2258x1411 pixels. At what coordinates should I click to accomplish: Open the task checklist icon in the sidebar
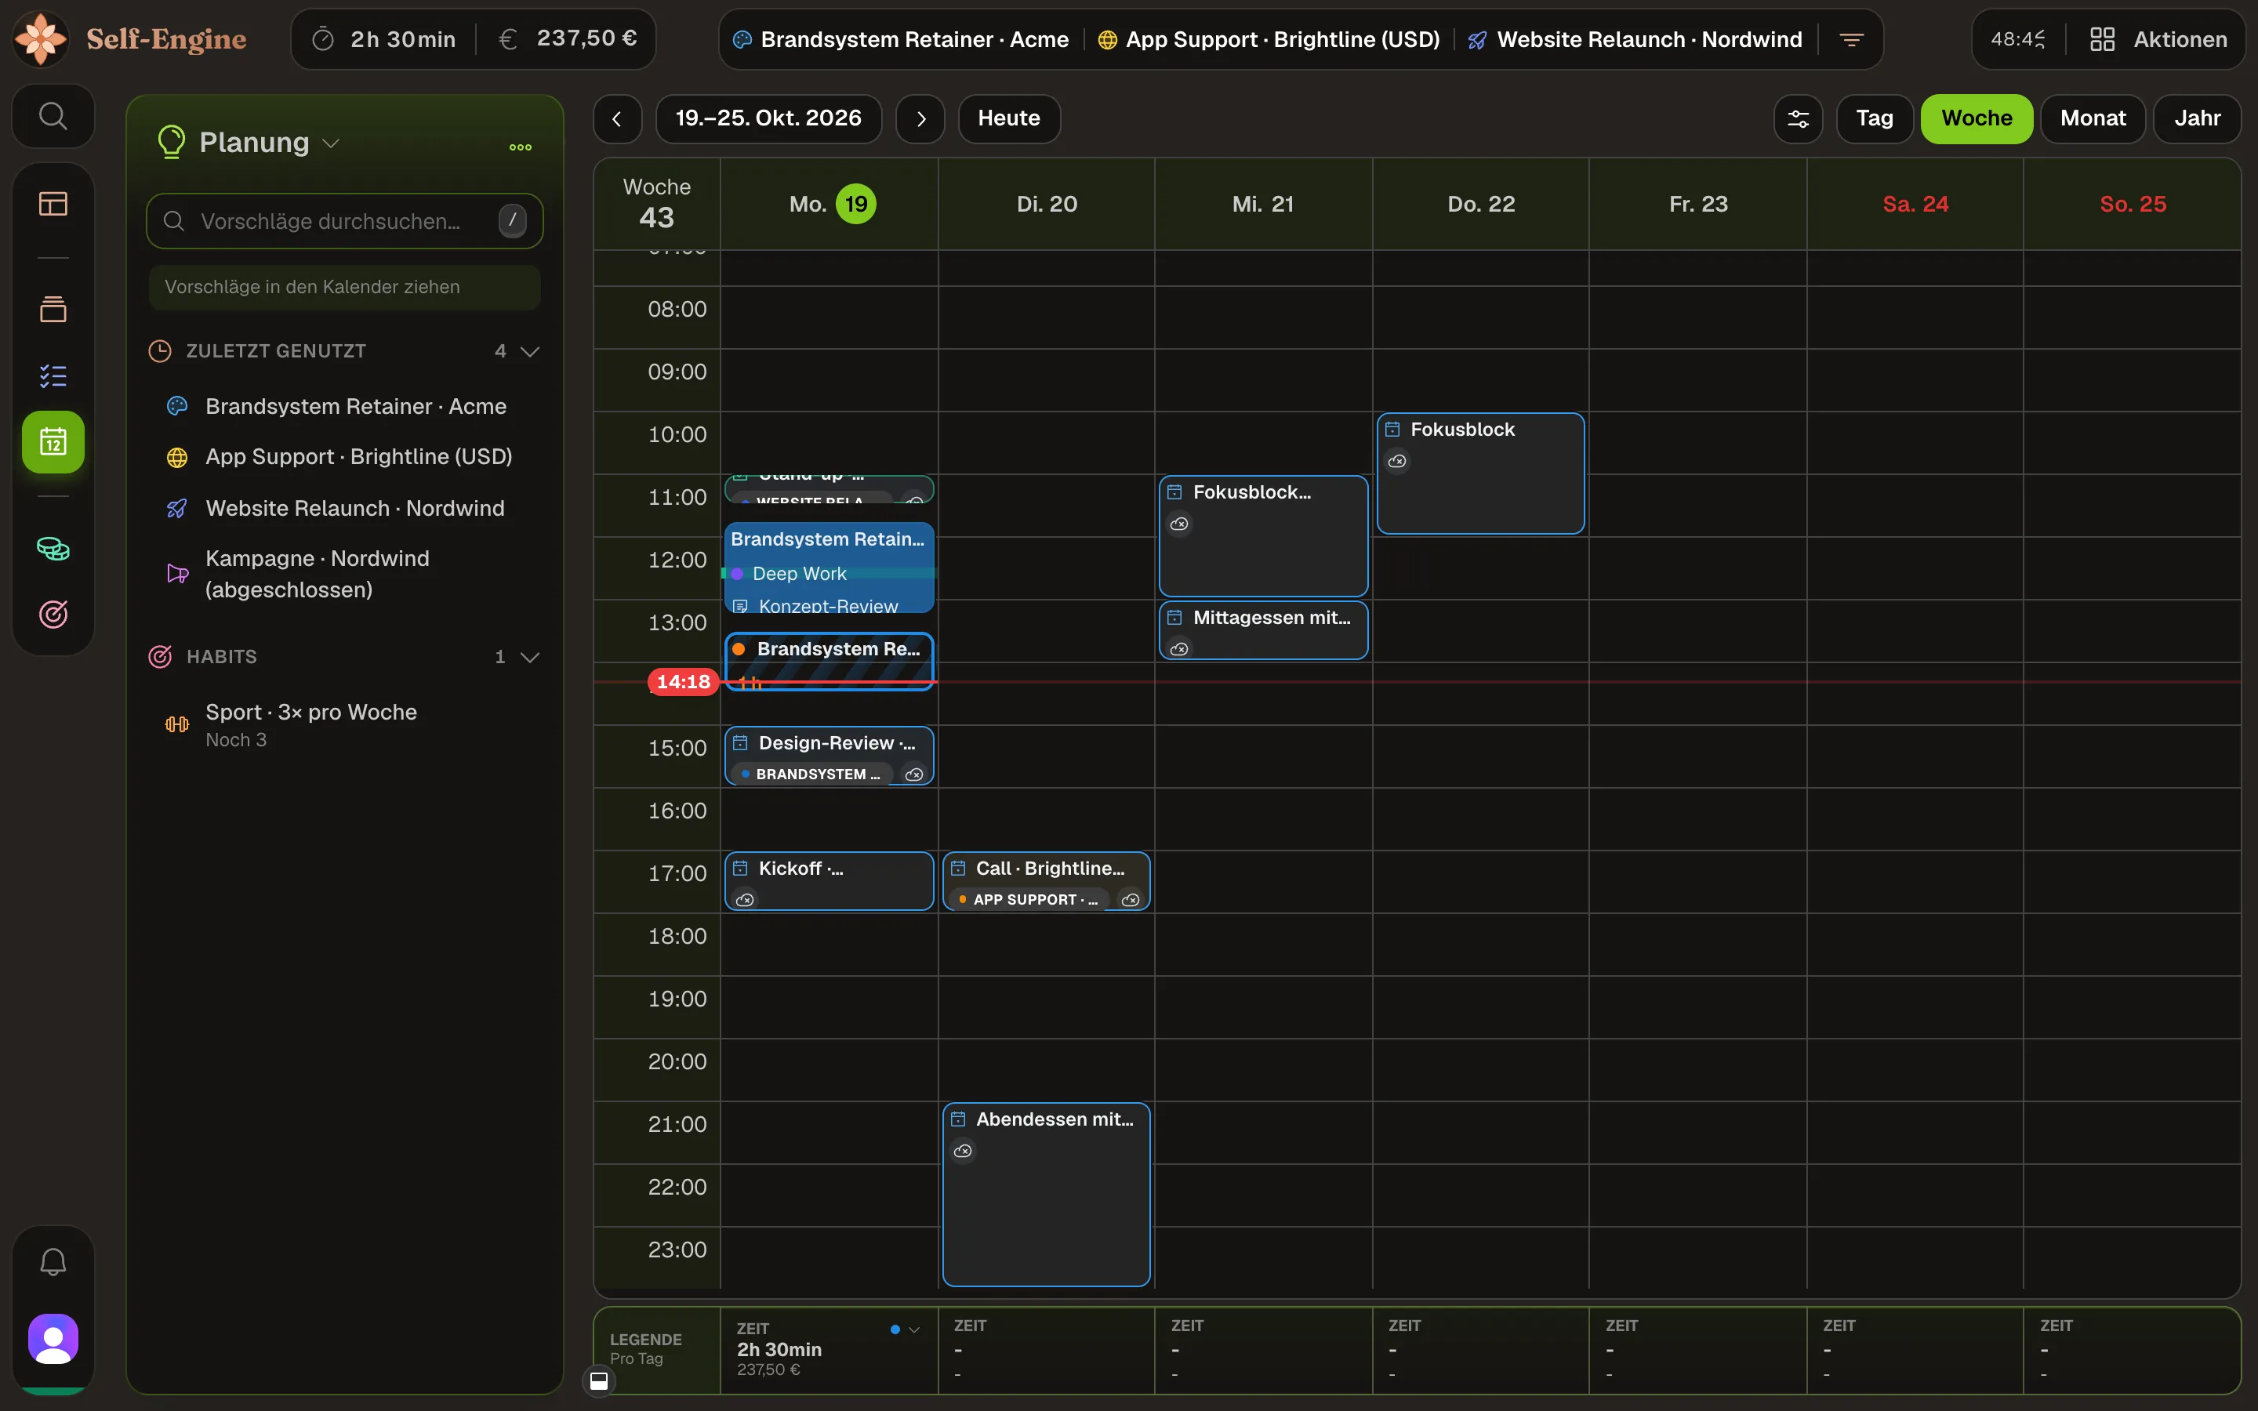pyautogui.click(x=53, y=375)
